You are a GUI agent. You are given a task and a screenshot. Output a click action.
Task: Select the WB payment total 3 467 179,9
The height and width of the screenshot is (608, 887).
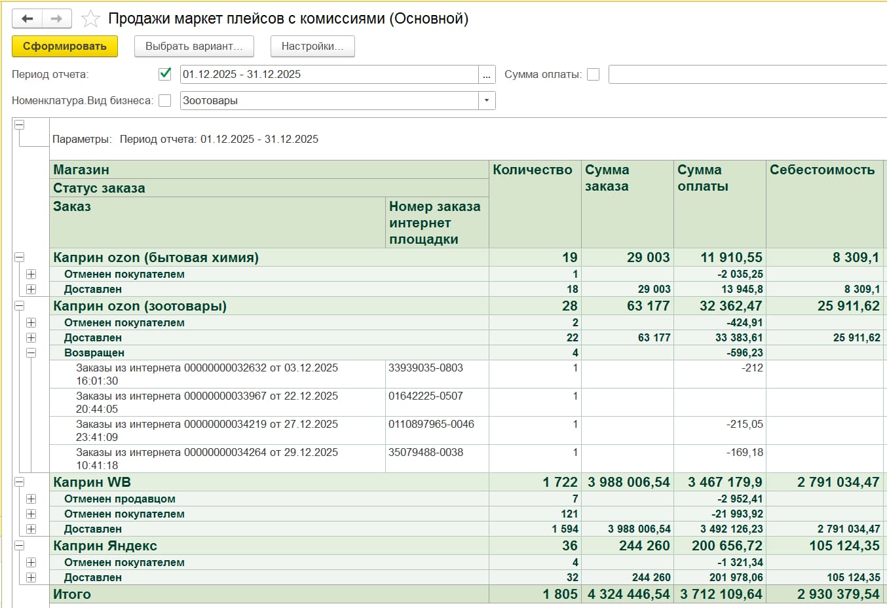pos(725,482)
